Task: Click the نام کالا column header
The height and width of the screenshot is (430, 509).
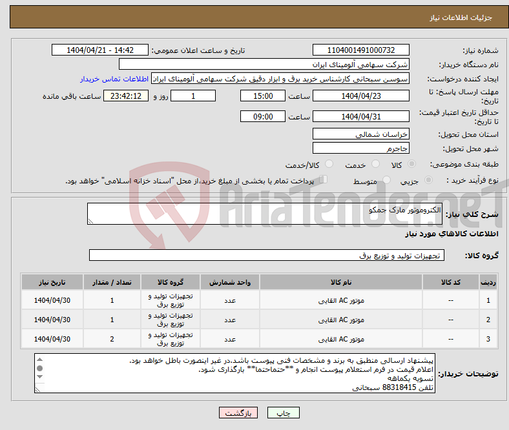Action: 341,282
